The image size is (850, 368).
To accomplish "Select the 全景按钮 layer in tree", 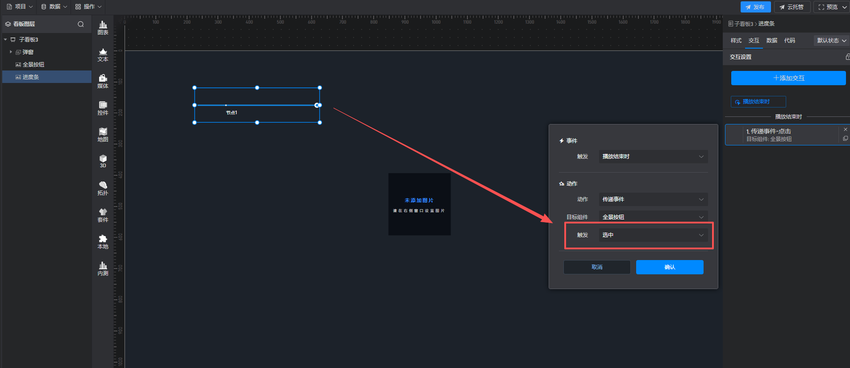I will point(33,65).
